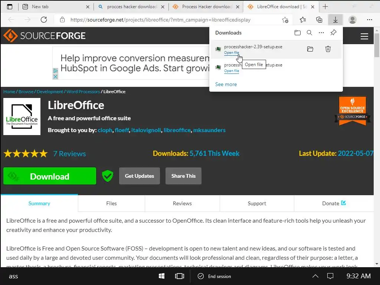Open browser Settings and more menu

pos(369,20)
